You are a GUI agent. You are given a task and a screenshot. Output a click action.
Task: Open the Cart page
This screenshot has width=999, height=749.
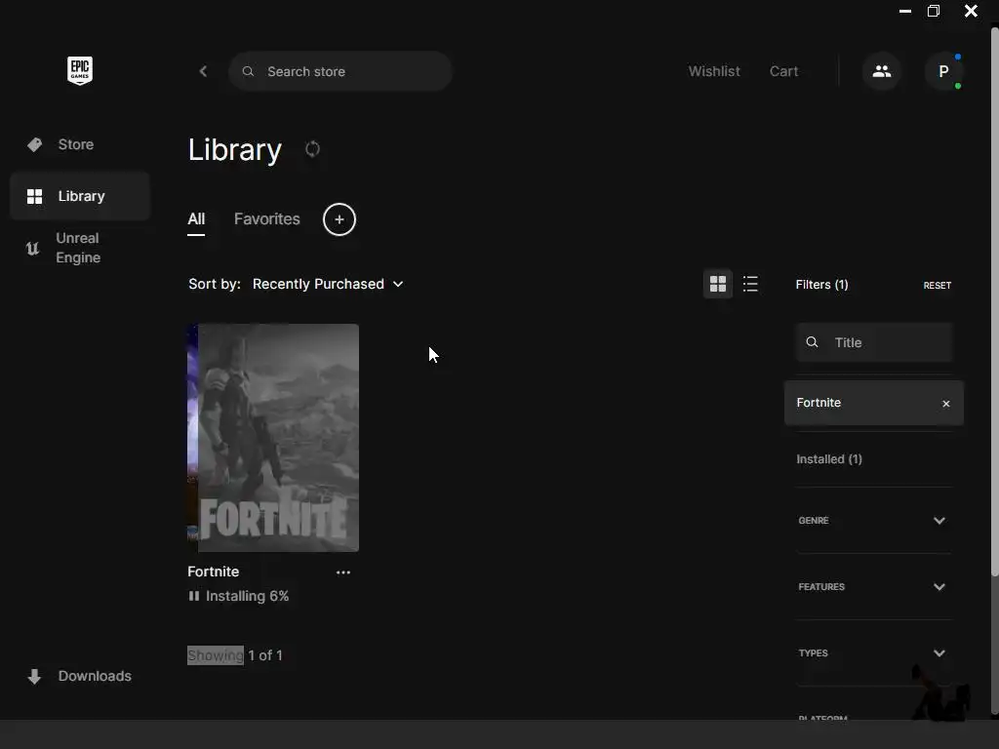click(783, 71)
